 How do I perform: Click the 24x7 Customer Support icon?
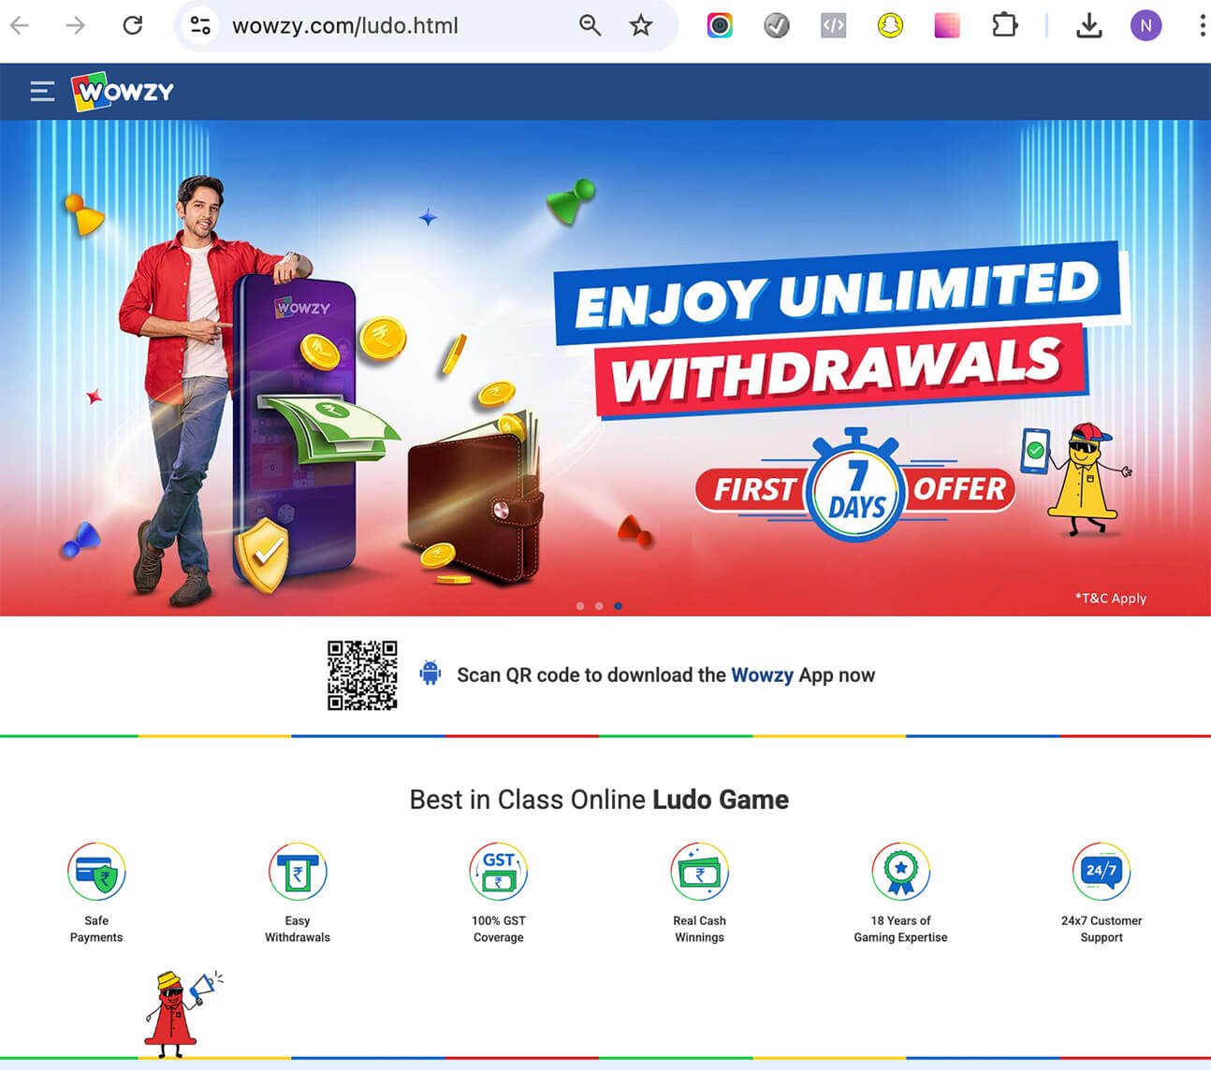(x=1102, y=872)
